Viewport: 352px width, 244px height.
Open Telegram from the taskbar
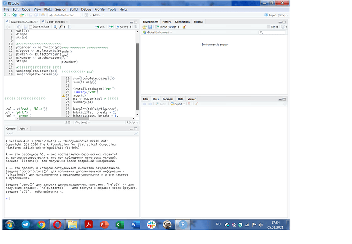pos(26,224)
